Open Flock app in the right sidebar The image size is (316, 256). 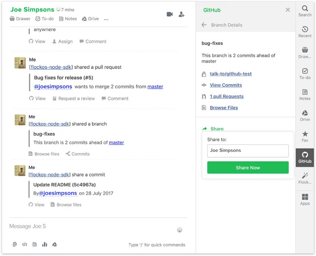tap(305, 178)
